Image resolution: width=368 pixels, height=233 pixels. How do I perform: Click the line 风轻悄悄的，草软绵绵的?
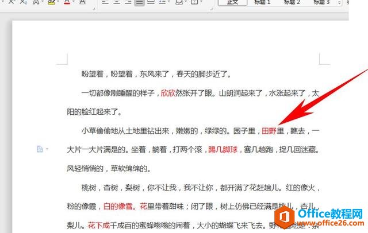point(109,168)
